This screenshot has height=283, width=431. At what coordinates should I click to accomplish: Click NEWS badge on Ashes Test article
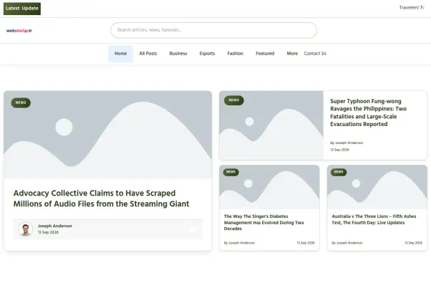338,172
